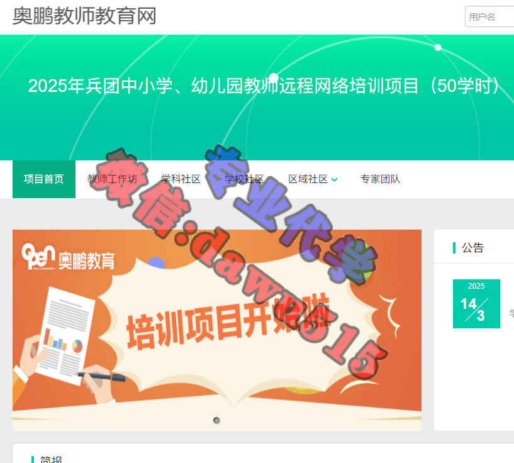
Task: Click the Open 奥鹏教育 logo
Action: (68, 257)
